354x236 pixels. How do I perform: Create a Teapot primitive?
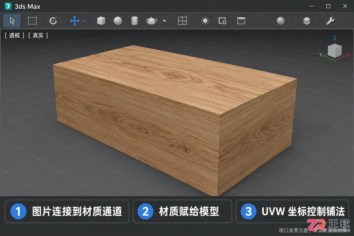(x=152, y=21)
